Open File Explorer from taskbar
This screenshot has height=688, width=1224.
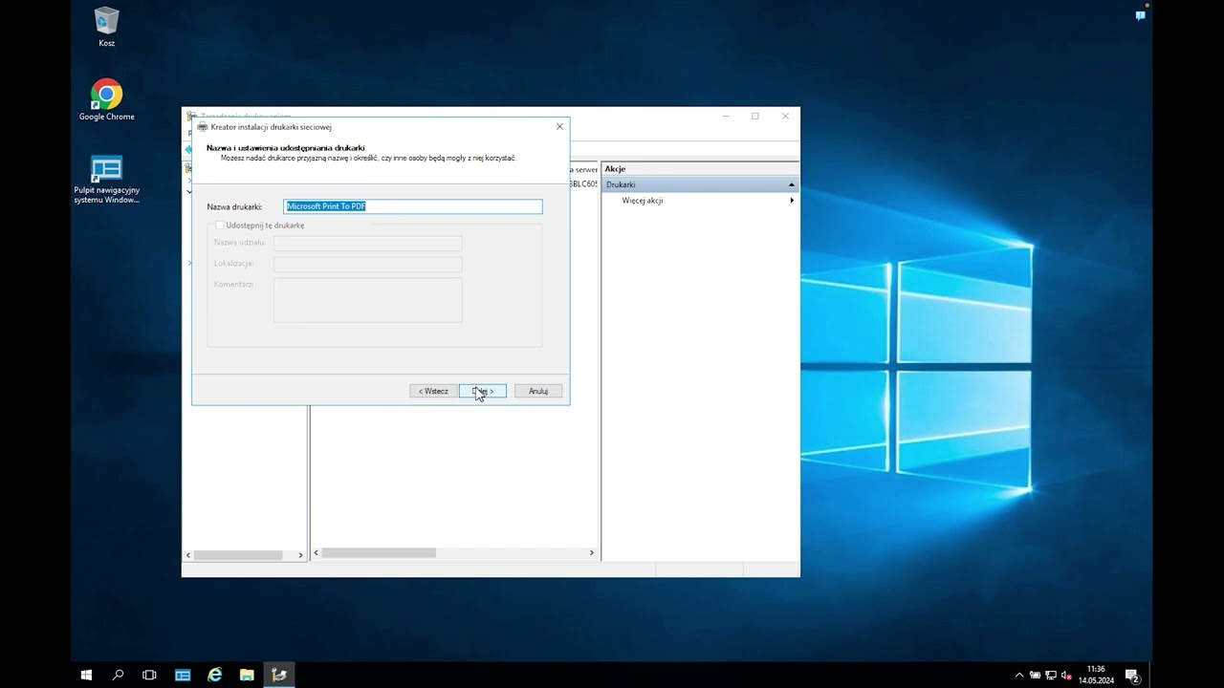point(247,675)
